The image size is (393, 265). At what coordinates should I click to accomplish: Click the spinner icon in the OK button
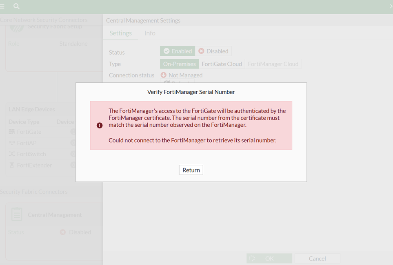(252, 258)
